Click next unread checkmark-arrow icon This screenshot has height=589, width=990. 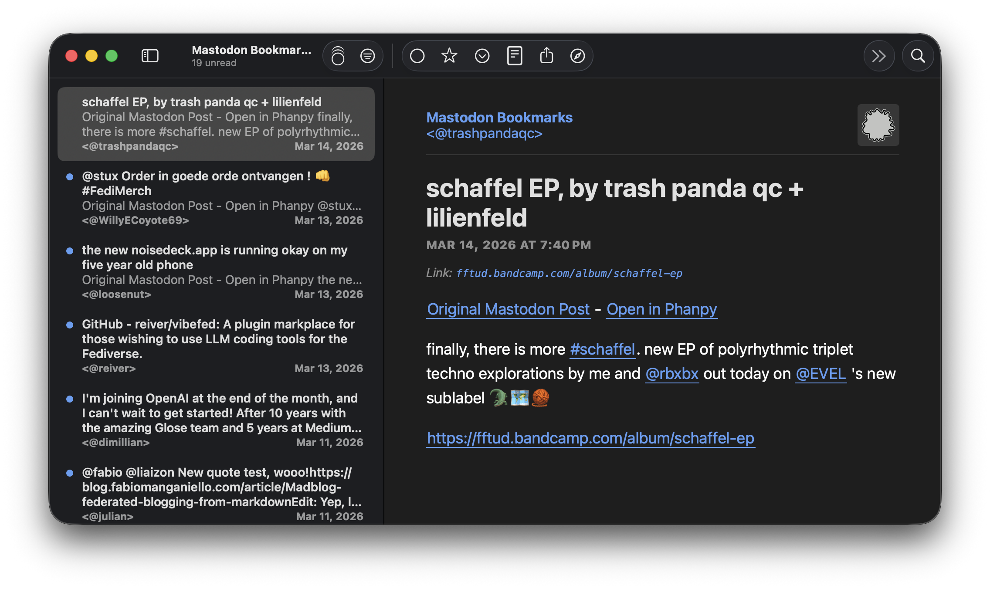[x=482, y=56]
